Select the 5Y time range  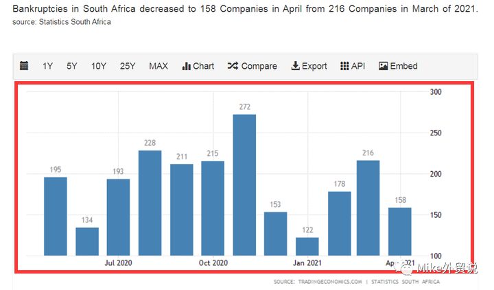click(x=72, y=66)
